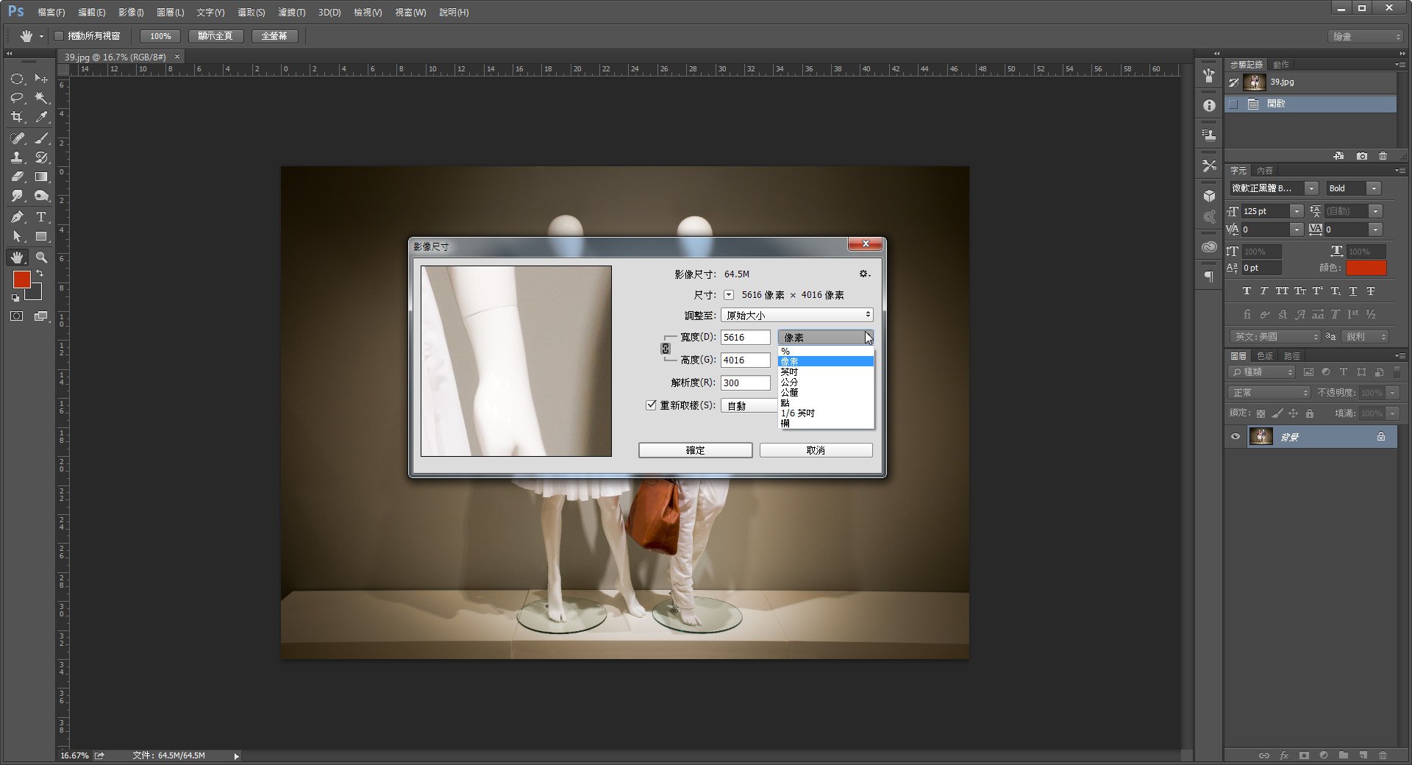Click the 100% zoom button
The width and height of the screenshot is (1412, 765).
(160, 36)
